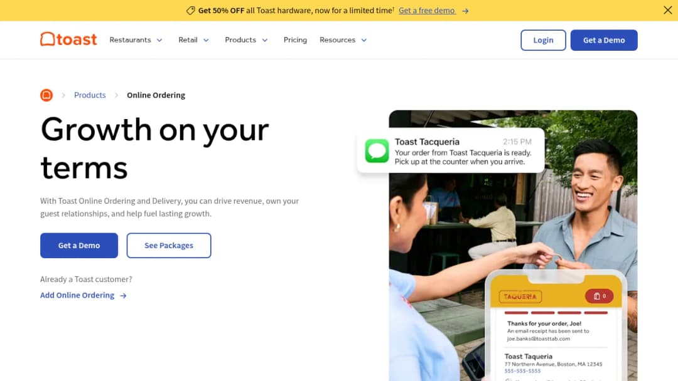Screen dimensions: 678x381
Task: Click the Toast logo in header
Action: click(x=68, y=39)
